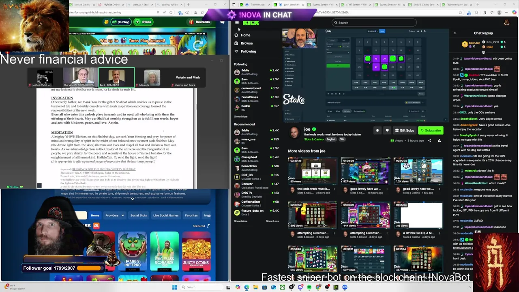Open FrankDimes channel in sidebar
This screenshot has width=519, height=292.
pos(256,99)
